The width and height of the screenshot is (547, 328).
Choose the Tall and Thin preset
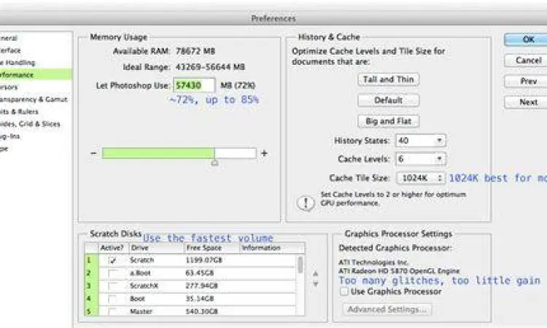[388, 79]
